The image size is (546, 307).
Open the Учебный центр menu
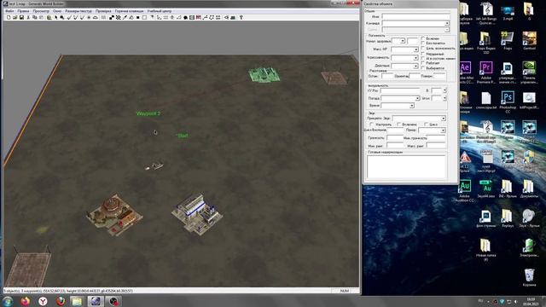[160, 11]
